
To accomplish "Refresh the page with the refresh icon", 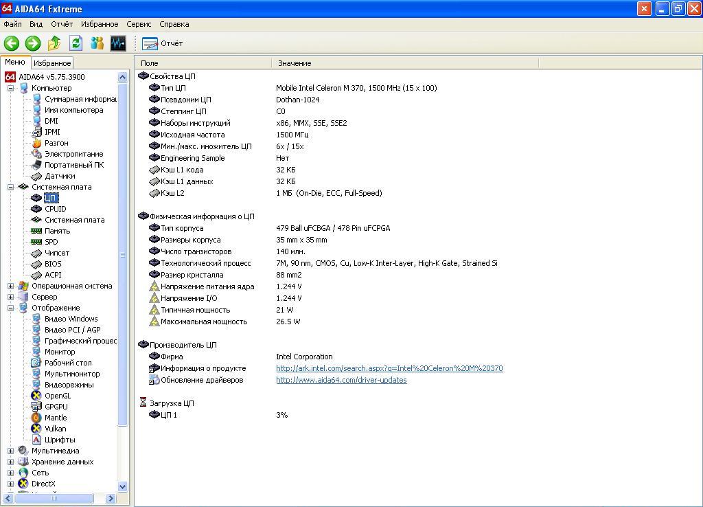I will point(76,43).
